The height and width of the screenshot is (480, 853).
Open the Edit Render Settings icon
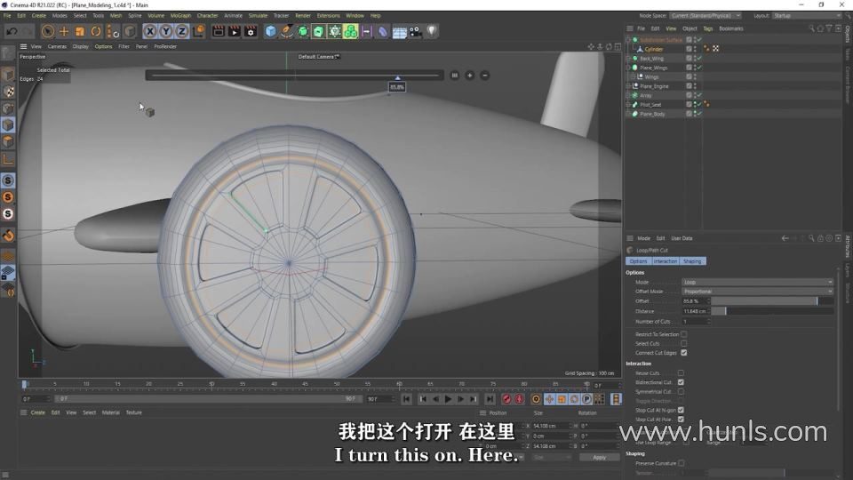coord(251,31)
